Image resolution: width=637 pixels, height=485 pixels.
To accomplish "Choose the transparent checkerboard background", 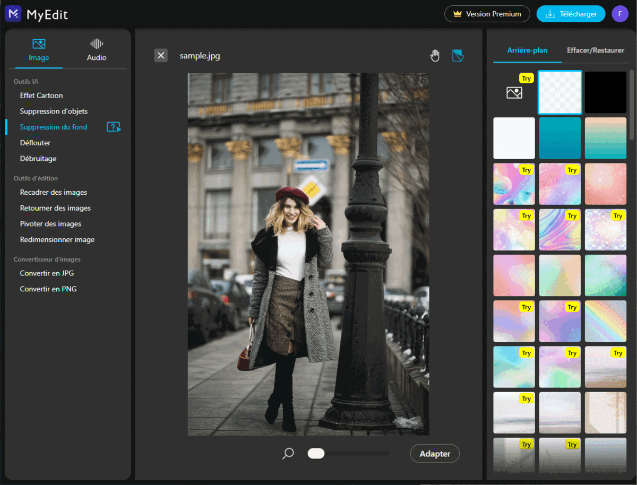I will tap(559, 92).
